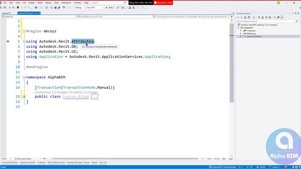The image size is (301, 169).
Task: Collapse the Lesson 01 project node
Action: point(238,28)
